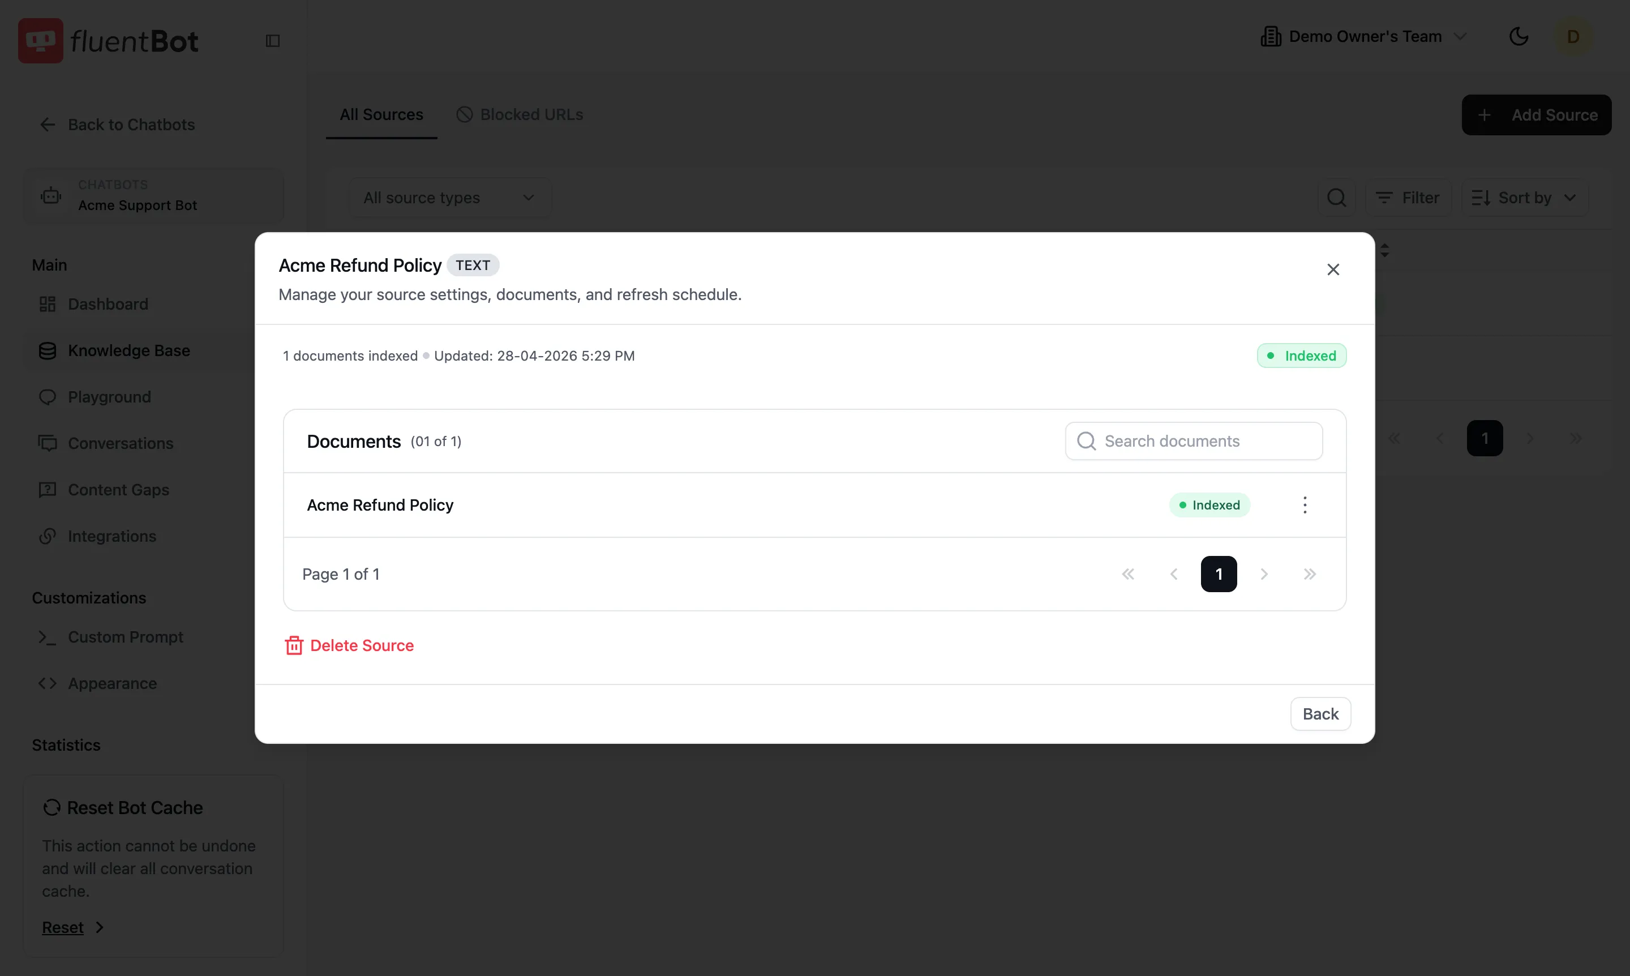
Task: Go to last page in background sources list
Action: coord(1576,439)
